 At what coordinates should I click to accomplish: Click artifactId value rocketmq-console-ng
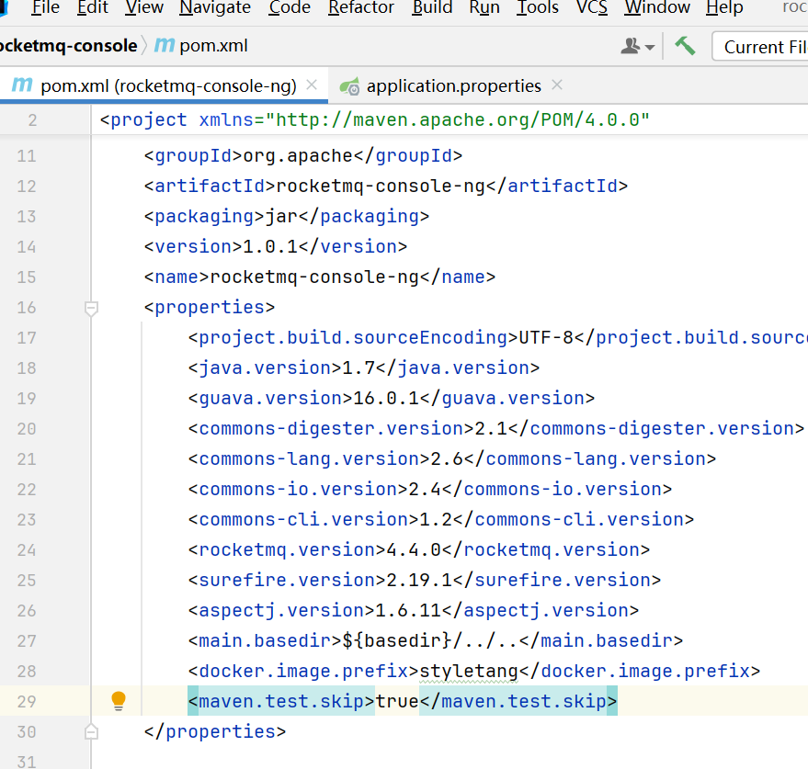click(x=381, y=186)
